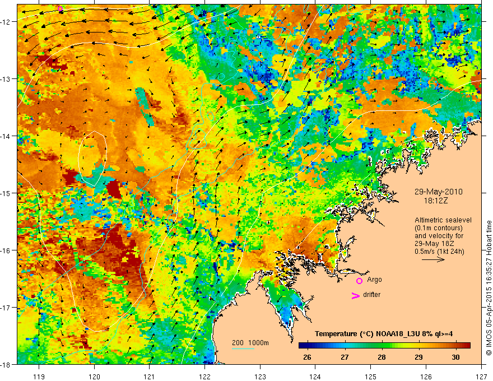Click the 119 longitude axis label

(39, 377)
